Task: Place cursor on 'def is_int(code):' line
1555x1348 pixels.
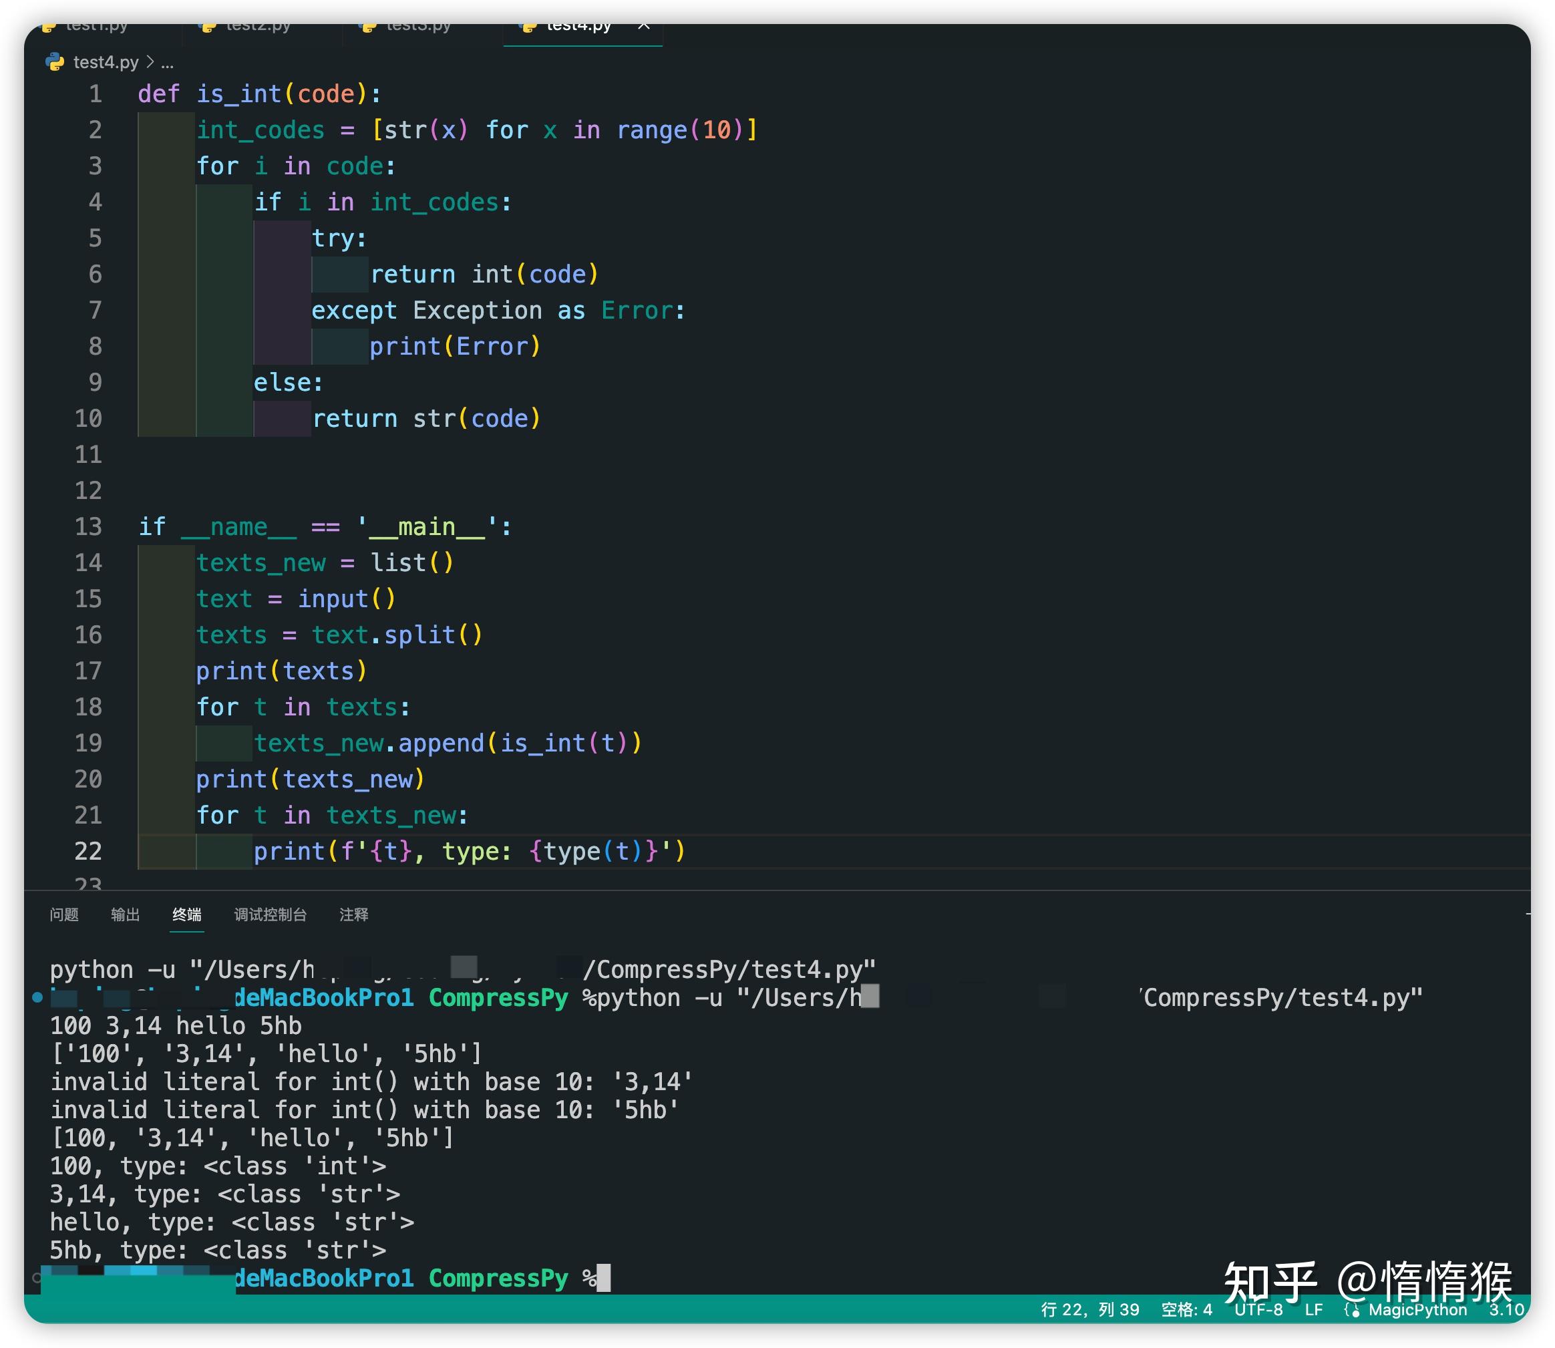Action: (x=260, y=94)
